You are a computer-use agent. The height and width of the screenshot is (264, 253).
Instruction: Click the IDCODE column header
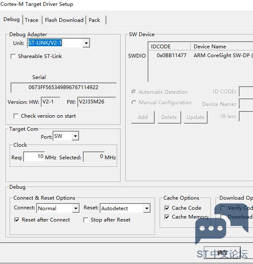click(x=169, y=46)
